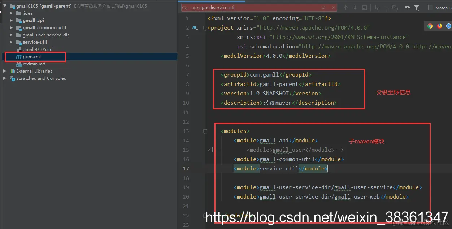
Task: Click the multiple lines search options icon
Action: pos(407,8)
